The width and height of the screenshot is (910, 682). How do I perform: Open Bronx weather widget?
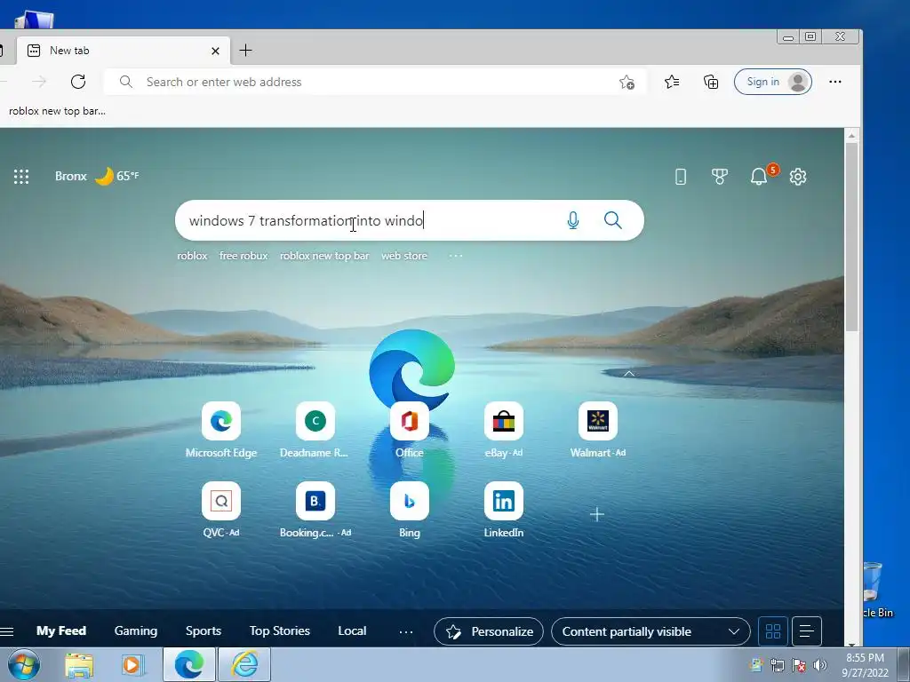[x=96, y=176]
